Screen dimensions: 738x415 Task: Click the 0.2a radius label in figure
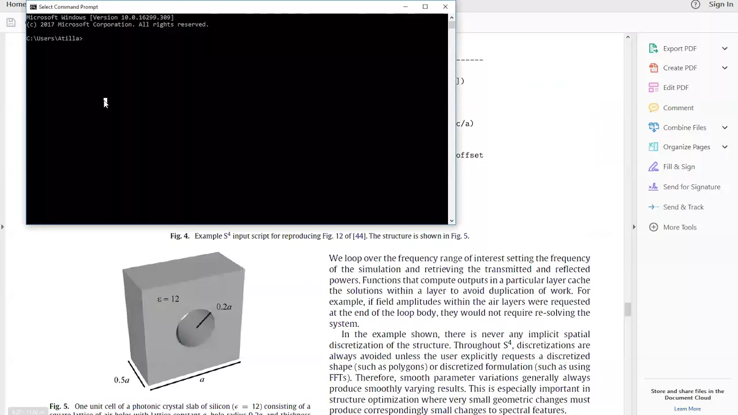pyautogui.click(x=224, y=307)
